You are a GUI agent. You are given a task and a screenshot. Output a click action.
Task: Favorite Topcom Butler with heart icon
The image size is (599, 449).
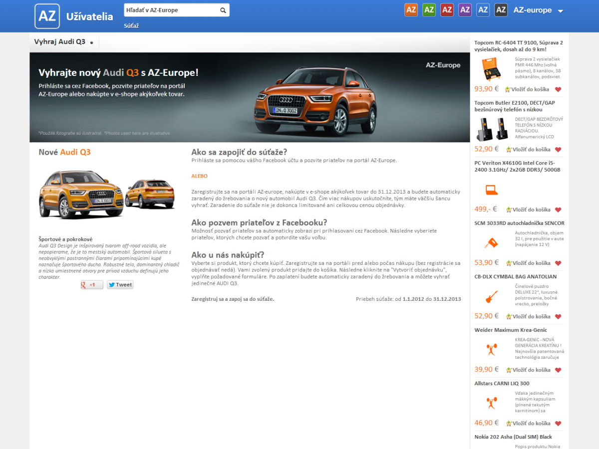(x=558, y=150)
